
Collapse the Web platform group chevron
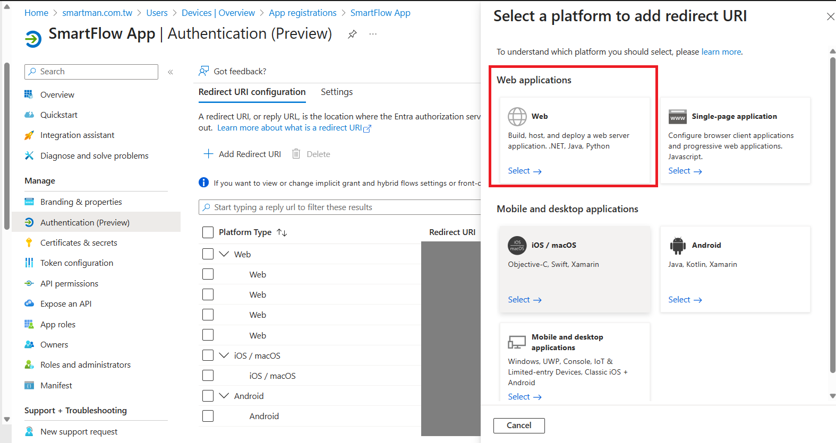224,254
